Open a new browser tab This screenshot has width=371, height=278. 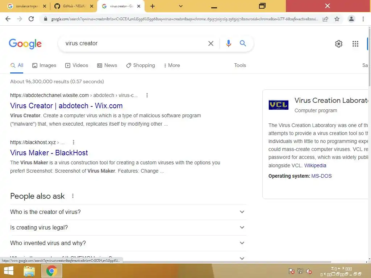tap(153, 6)
